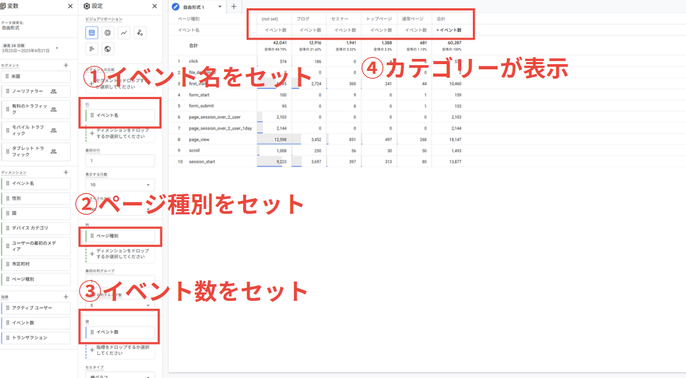The height and width of the screenshot is (378, 686).
Task: Open the 表示する行数 dropdown showing 10
Action: pos(120,185)
